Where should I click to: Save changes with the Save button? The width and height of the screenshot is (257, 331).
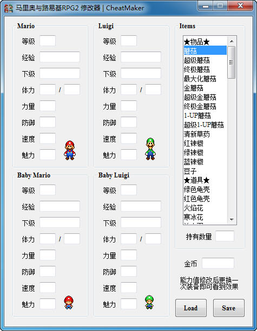[x=228, y=308]
